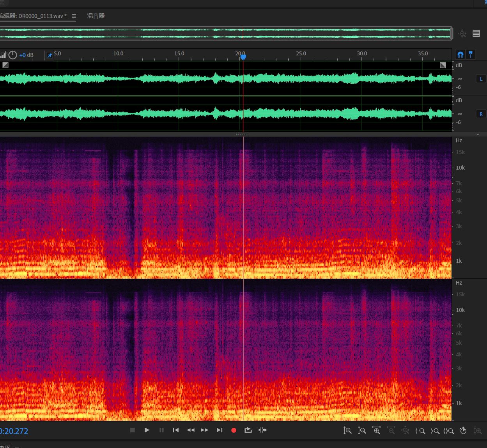Zoom out time icon
The width and height of the screenshot is (487, 448).
(391, 431)
